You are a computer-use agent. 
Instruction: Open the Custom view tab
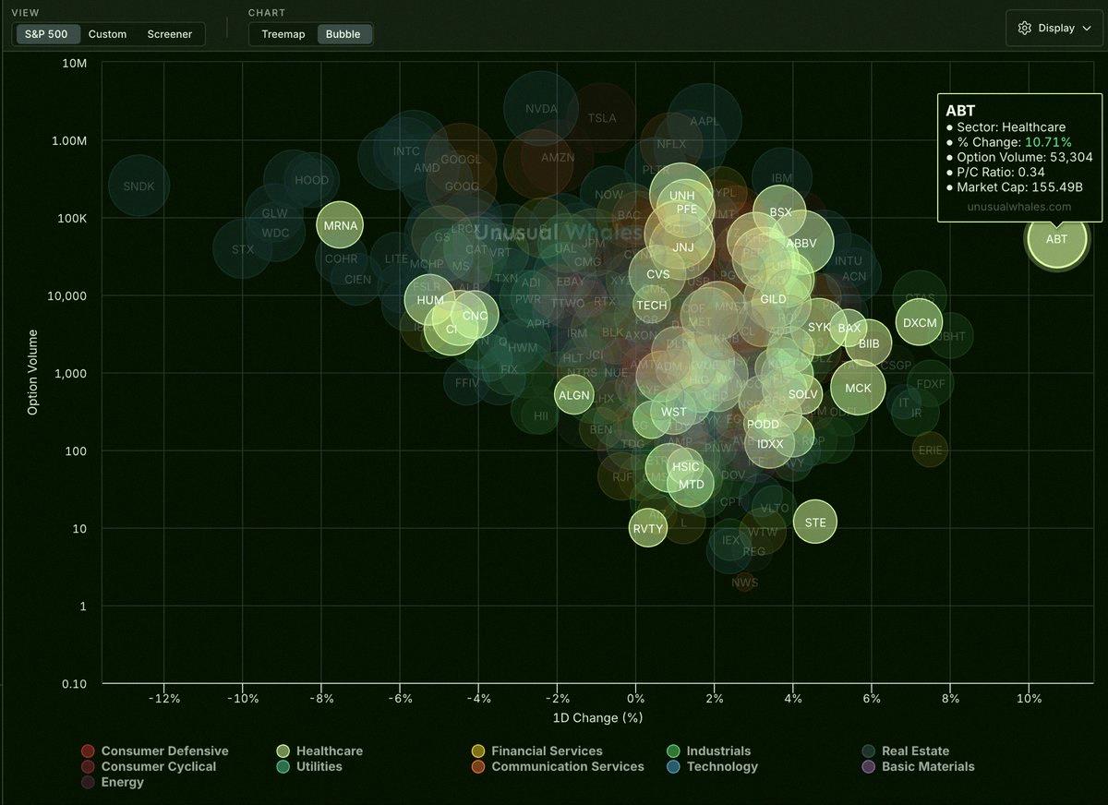coord(107,34)
